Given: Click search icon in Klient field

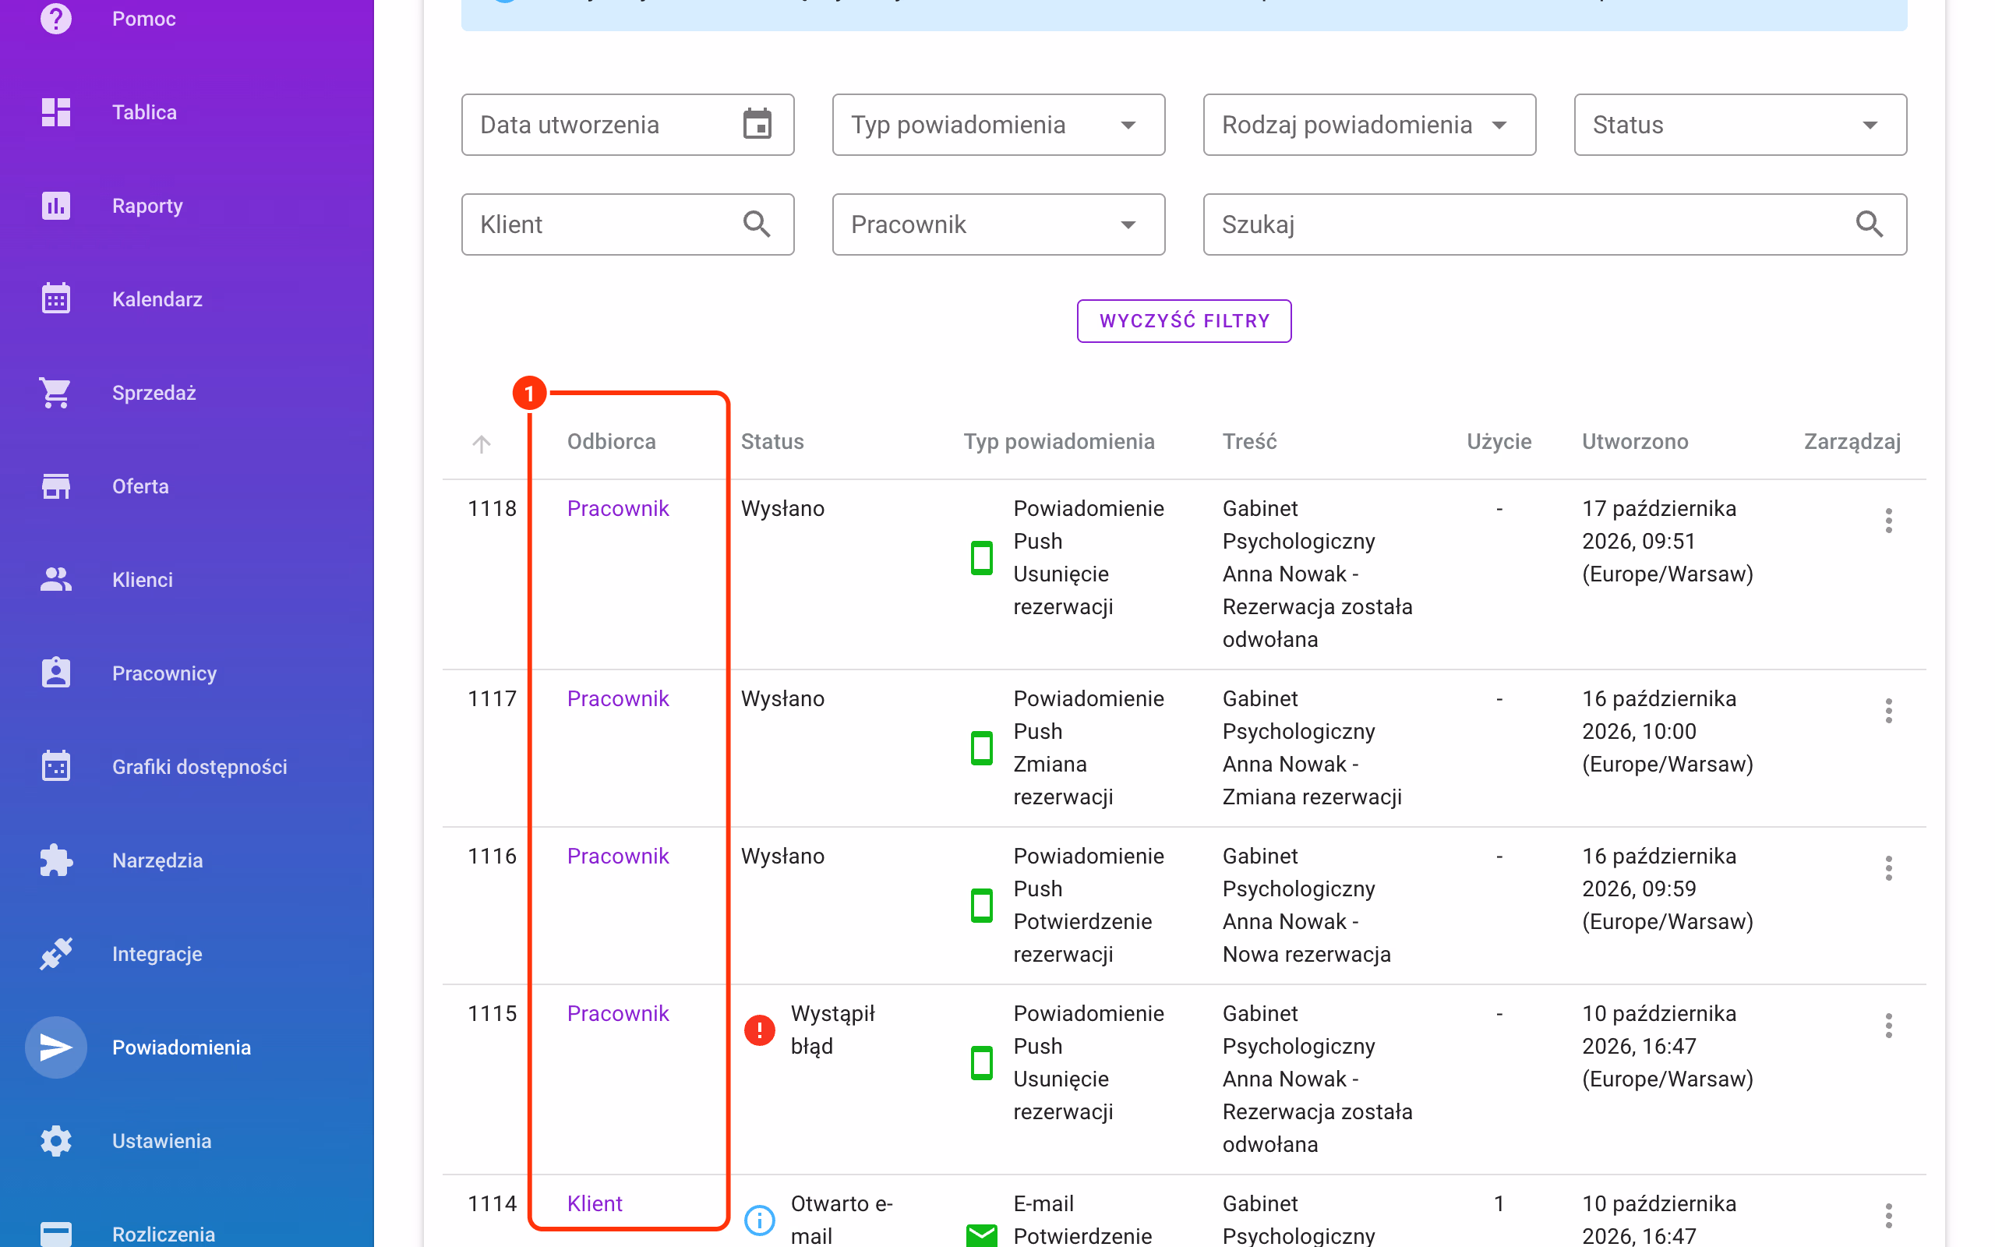Looking at the screenshot, I should [x=757, y=224].
